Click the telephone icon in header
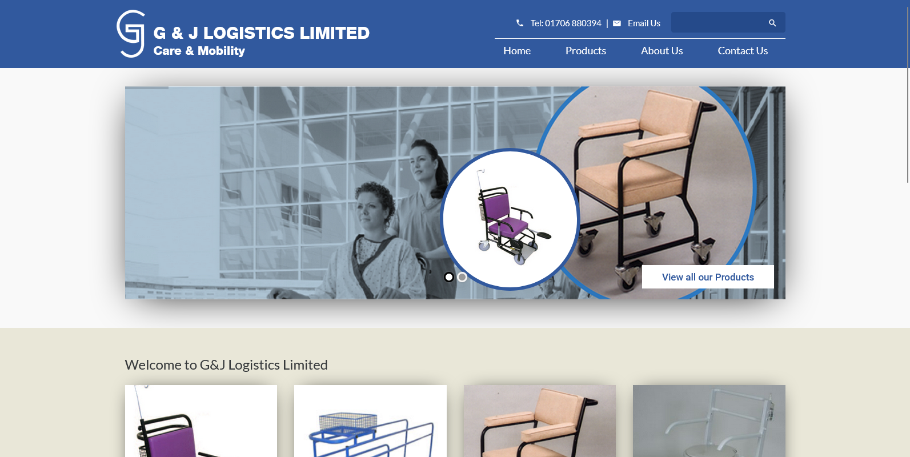The image size is (910, 457). [x=520, y=23]
